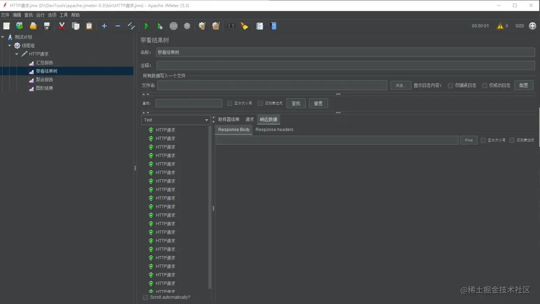The height and width of the screenshot is (304, 540).
Task: Tick 区分大小写 next to the 查找 button
Action: [x=229, y=103]
